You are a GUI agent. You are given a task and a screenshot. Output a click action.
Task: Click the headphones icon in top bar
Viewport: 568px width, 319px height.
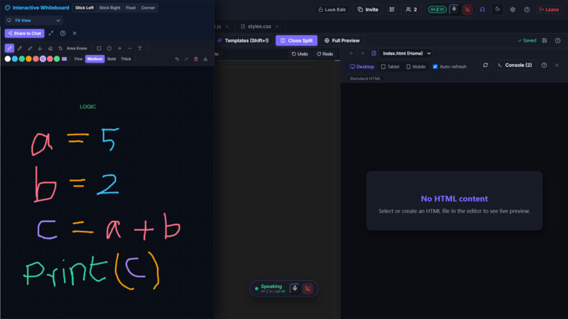tap(482, 9)
